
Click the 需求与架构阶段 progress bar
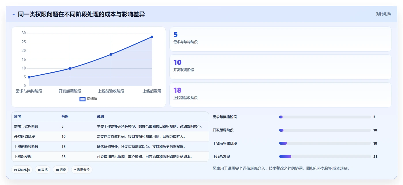325,117
